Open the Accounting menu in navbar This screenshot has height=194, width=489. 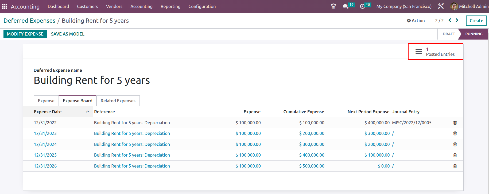141,6
